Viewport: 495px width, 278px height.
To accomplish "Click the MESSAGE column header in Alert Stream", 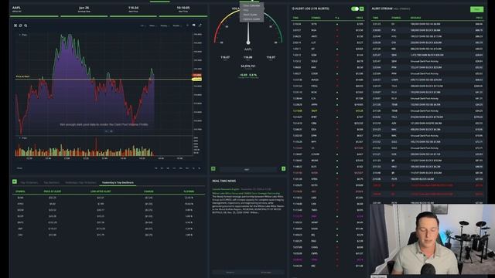I will pyautogui.click(x=415, y=18).
